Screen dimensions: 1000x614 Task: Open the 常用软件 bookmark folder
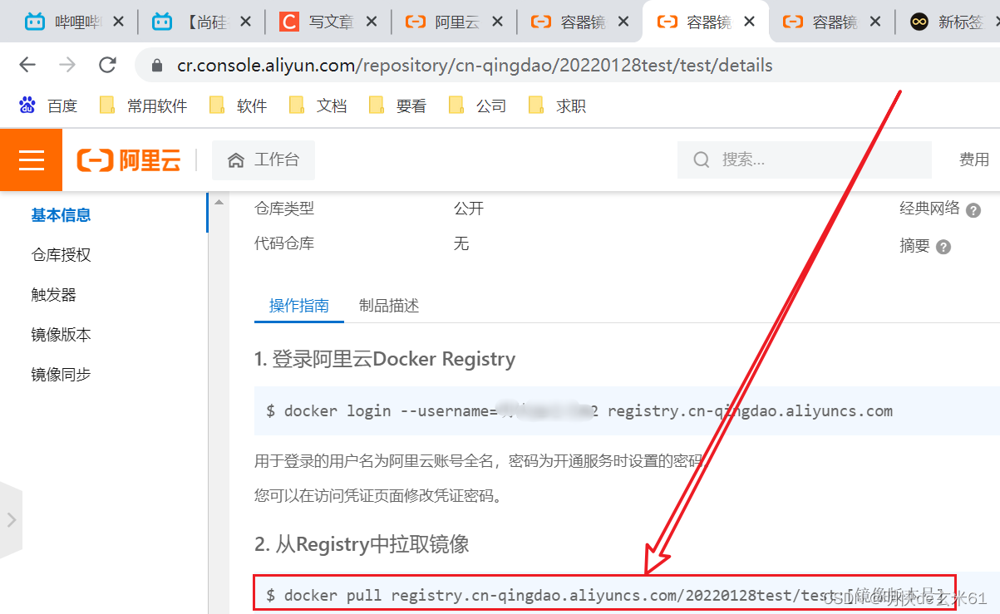143,106
